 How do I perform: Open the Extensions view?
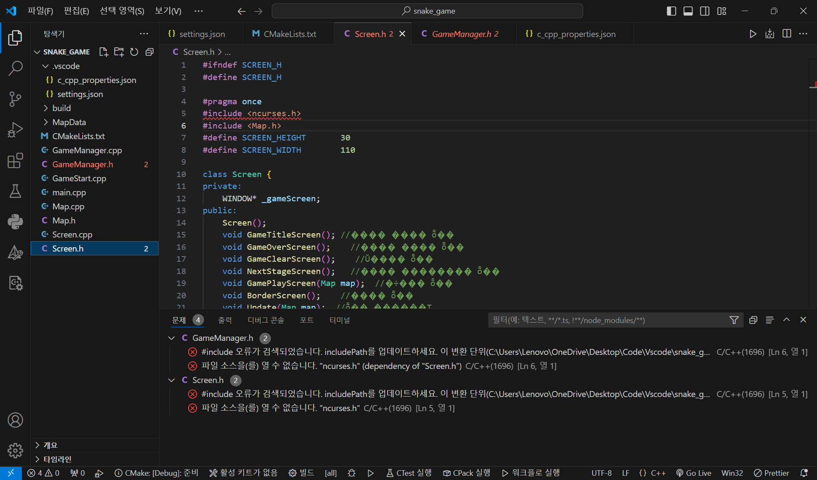pyautogui.click(x=15, y=160)
